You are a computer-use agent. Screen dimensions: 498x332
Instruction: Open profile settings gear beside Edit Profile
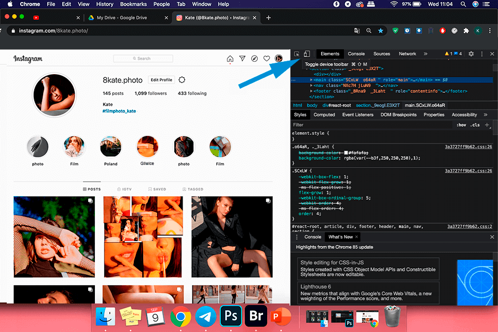[x=182, y=80]
